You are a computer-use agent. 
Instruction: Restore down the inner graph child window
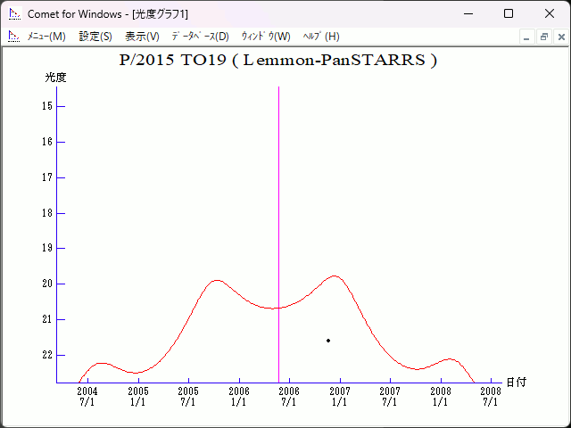pos(543,37)
